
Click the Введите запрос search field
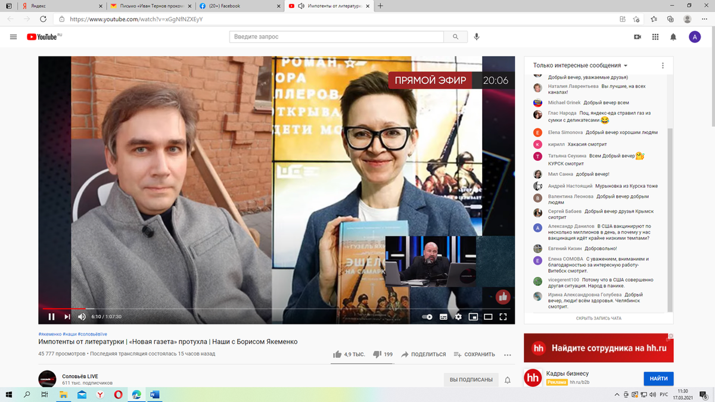(x=337, y=36)
